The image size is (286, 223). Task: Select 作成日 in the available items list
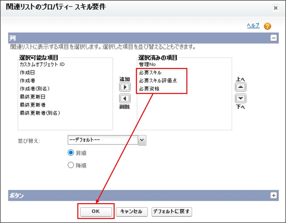coord(27,72)
